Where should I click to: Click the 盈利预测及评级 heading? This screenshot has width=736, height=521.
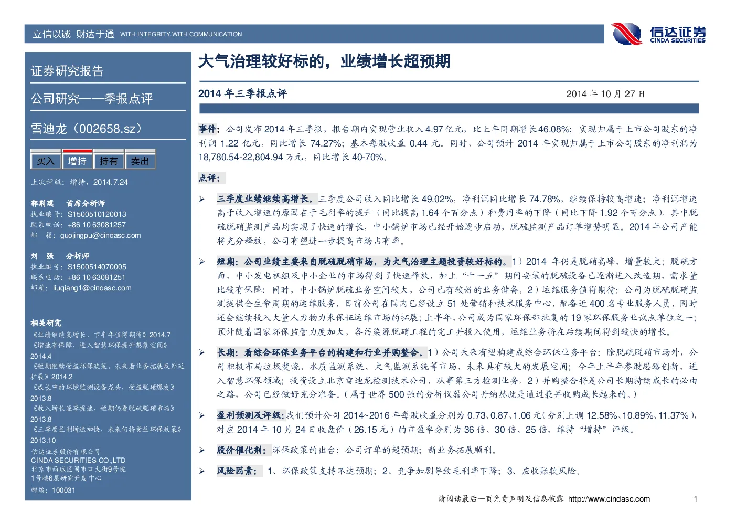click(251, 415)
